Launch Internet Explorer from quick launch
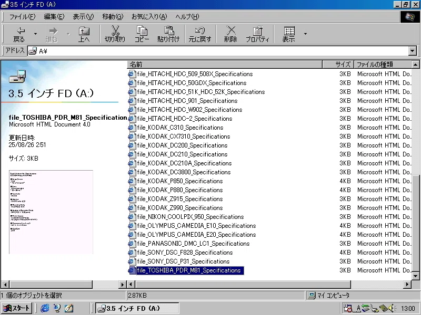 45,308
